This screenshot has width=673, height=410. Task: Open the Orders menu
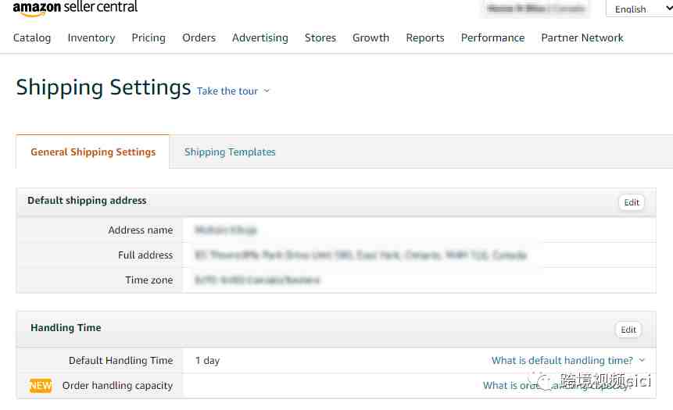coord(199,37)
